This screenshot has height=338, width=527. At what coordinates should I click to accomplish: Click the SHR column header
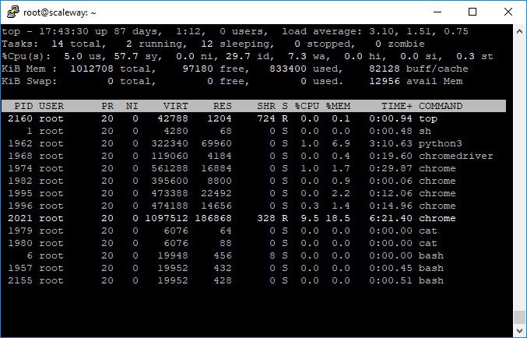266,106
